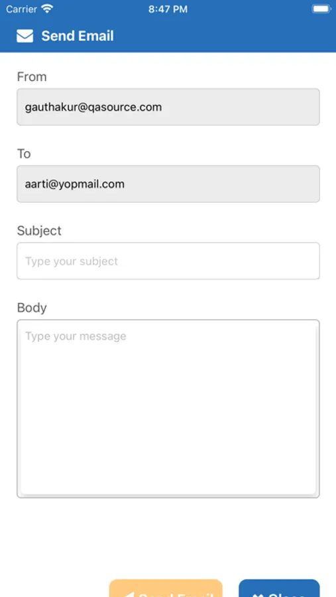This screenshot has height=597, width=336.
Task: Click the 'Subject' field label
Action: click(x=39, y=230)
